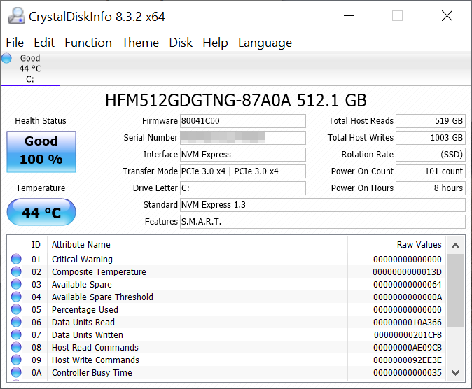Click the 44 °C temperature button

tap(41, 212)
